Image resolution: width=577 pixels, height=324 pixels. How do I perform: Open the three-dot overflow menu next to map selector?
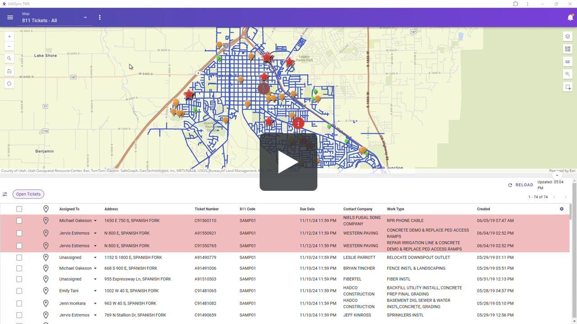click(x=100, y=18)
